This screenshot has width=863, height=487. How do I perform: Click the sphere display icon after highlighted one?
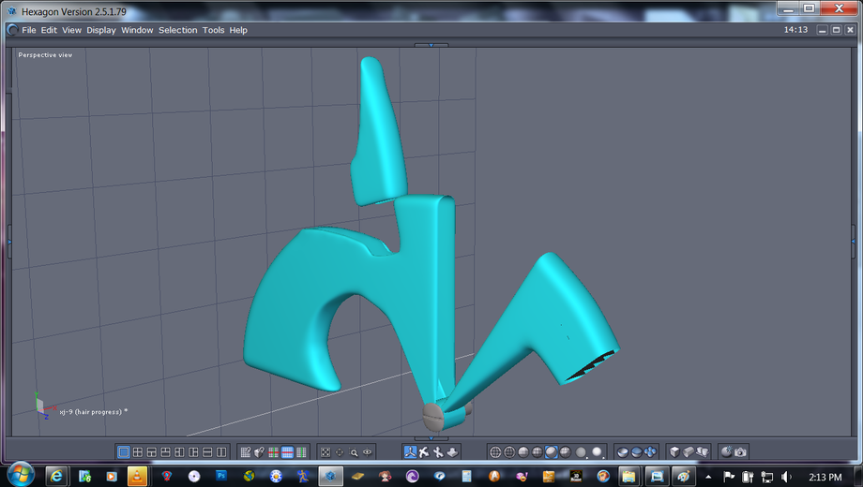click(x=566, y=451)
